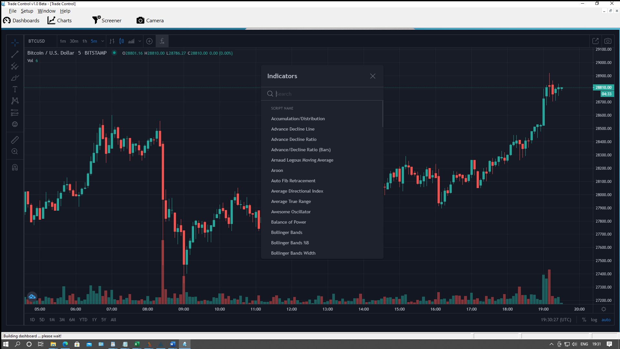Screen dimensions: 620x349
Task: Click the Candles chart style icon
Action: point(122,41)
